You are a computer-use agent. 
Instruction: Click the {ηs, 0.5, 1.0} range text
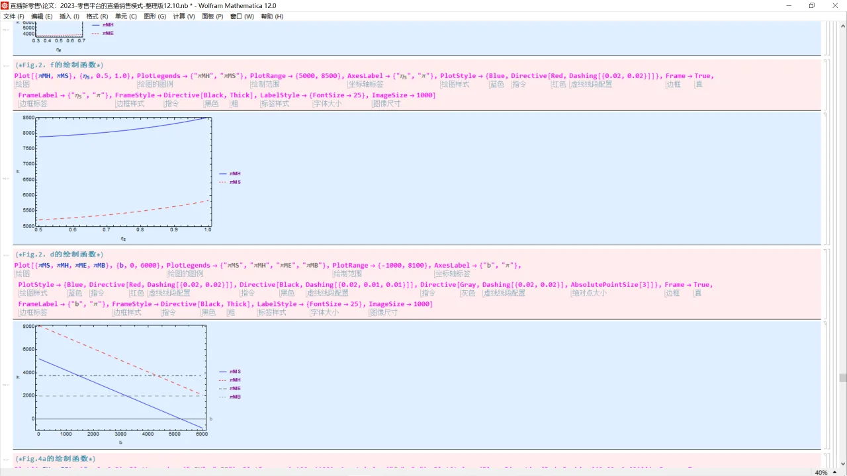pyautogui.click(x=107, y=76)
